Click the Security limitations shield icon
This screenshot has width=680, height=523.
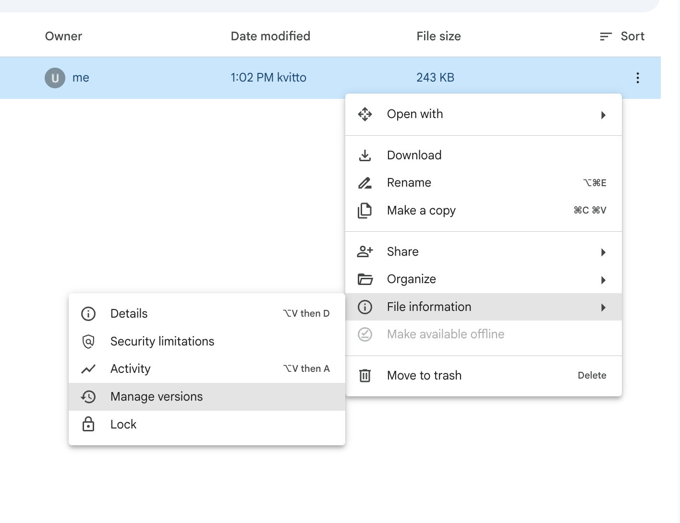(88, 342)
